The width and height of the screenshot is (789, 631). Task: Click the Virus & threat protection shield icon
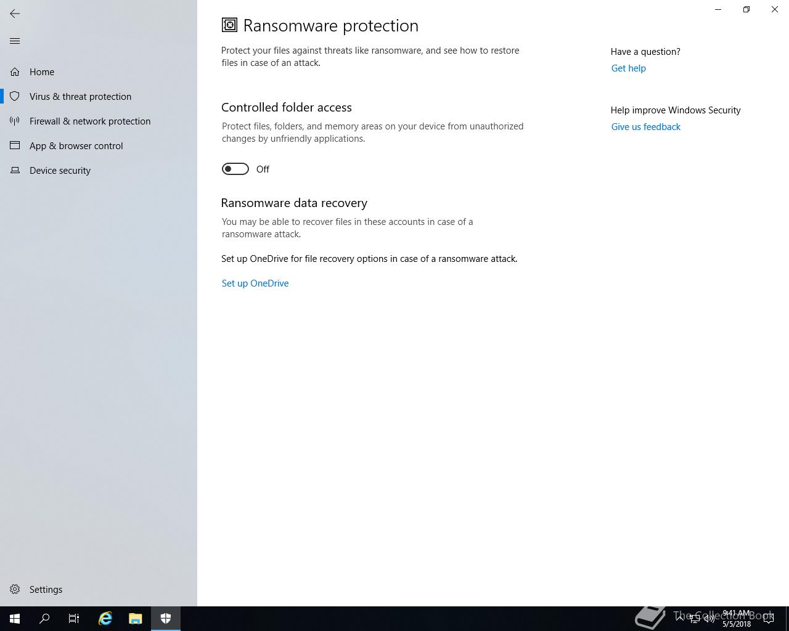pos(15,97)
